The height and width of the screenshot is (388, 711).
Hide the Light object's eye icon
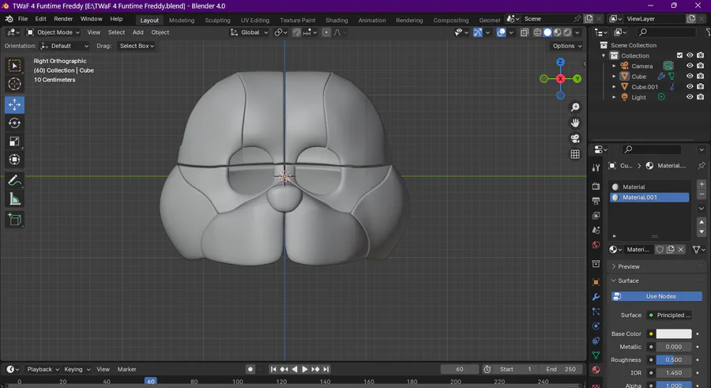[x=690, y=97]
